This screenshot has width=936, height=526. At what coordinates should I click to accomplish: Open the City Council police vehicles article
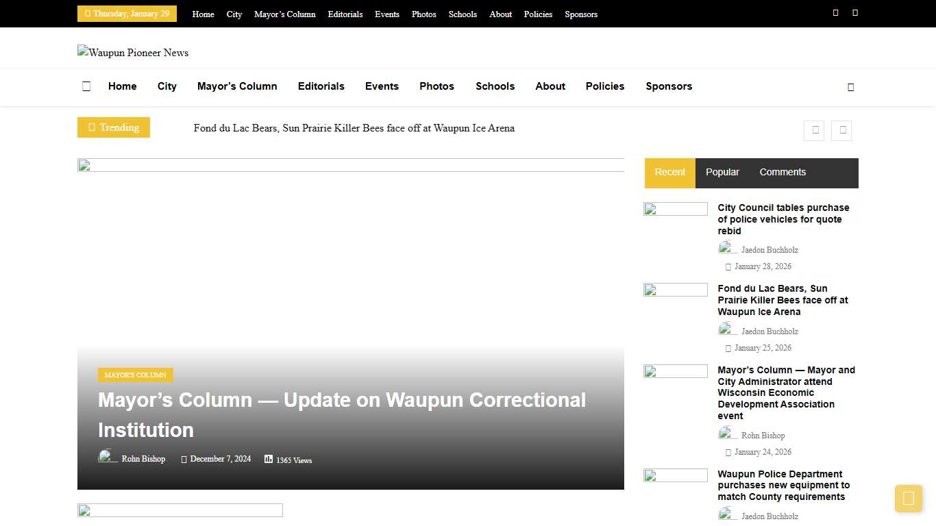pyautogui.click(x=783, y=219)
